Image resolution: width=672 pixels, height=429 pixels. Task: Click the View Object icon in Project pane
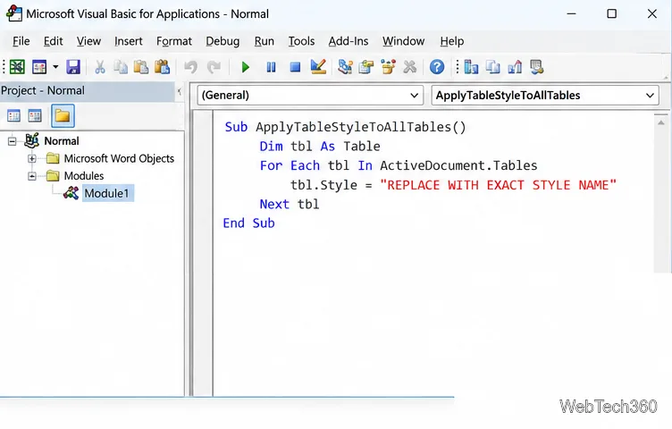35,115
